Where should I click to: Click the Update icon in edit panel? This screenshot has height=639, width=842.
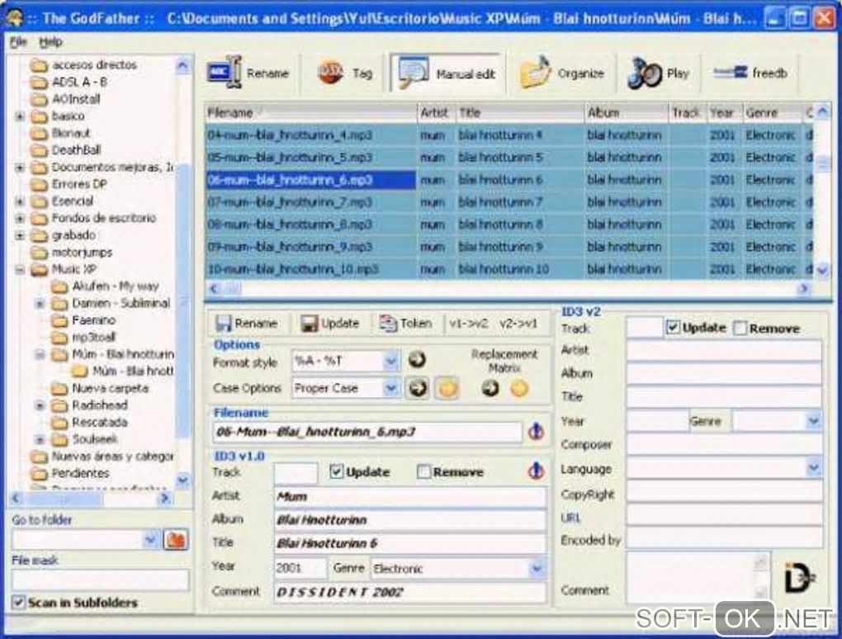coord(309,324)
